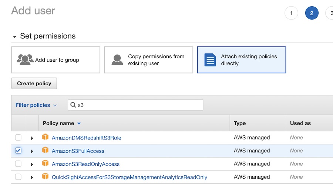Click the orange box icon for AmazonS3FullAccess
The image size is (333, 193).
click(45, 150)
